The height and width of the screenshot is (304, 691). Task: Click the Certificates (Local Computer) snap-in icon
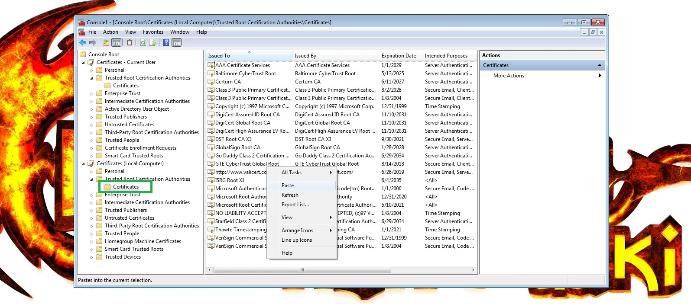(91, 163)
